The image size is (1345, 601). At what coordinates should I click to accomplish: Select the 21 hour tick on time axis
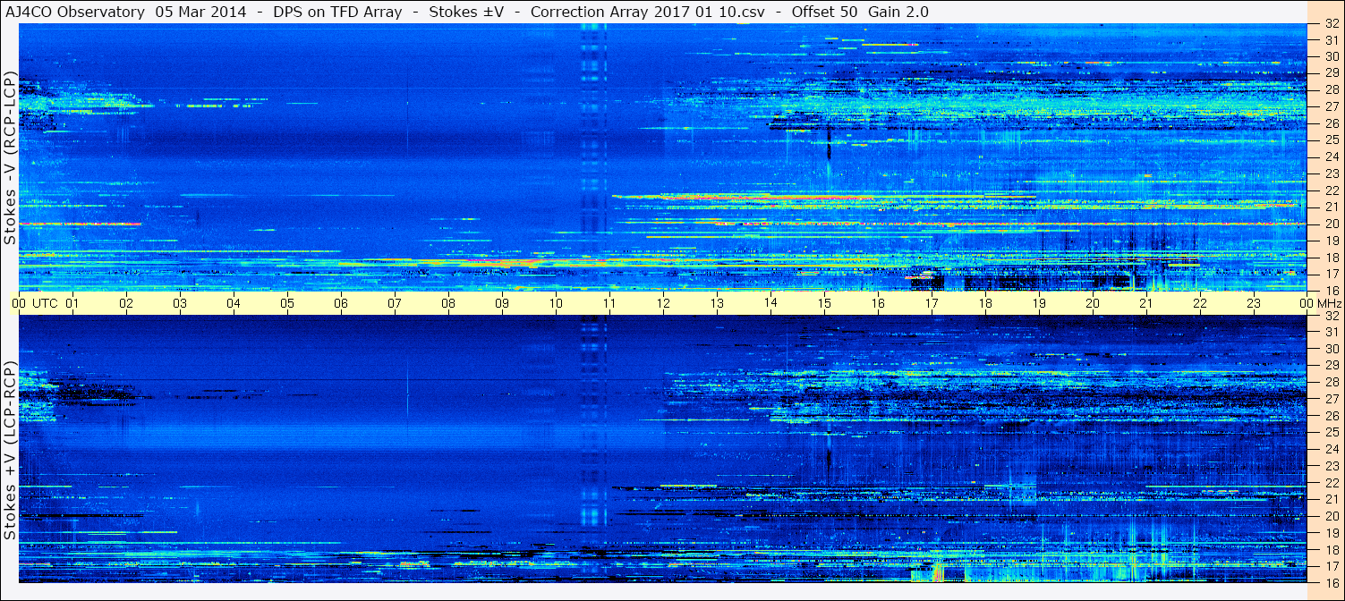pyautogui.click(x=1146, y=303)
